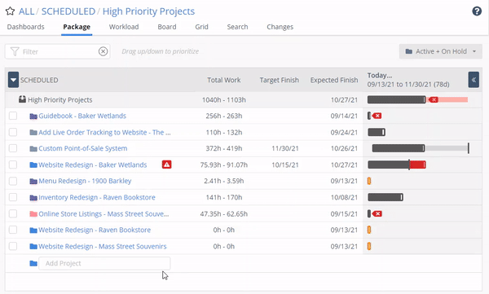Click the orange marker on Website Redesign - Raven Bookstore row
489x294 pixels.
(x=369, y=230)
